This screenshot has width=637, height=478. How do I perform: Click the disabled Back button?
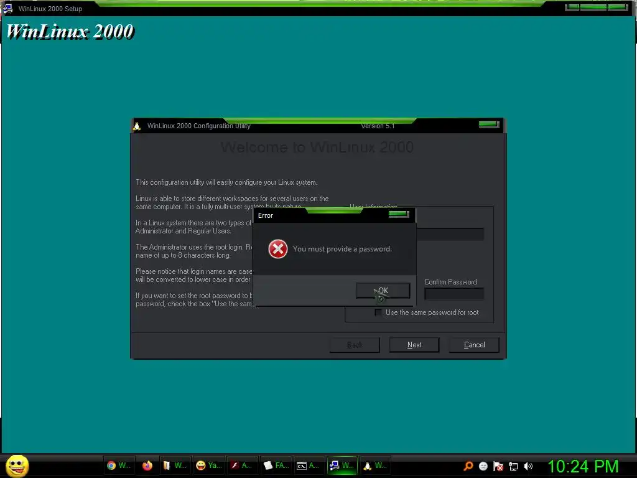click(x=355, y=345)
